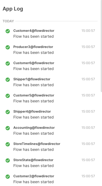Click the TODAY date separator label
This screenshot has height=186, width=102.
[x=8, y=21]
